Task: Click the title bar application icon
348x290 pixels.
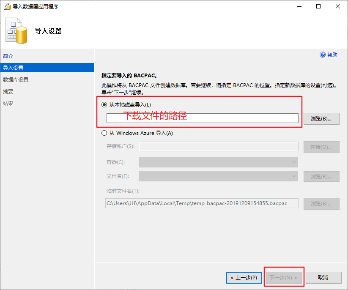Action: click(x=7, y=6)
